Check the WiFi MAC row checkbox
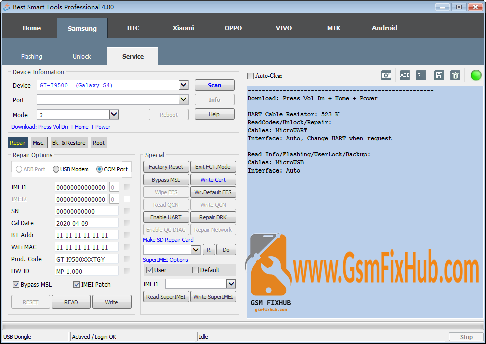Screen dimensions: 486x344 pyautogui.click(x=127, y=247)
